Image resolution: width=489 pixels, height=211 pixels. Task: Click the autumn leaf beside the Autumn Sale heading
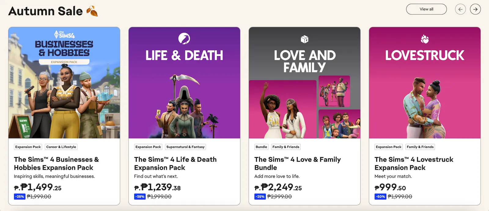[92, 11]
